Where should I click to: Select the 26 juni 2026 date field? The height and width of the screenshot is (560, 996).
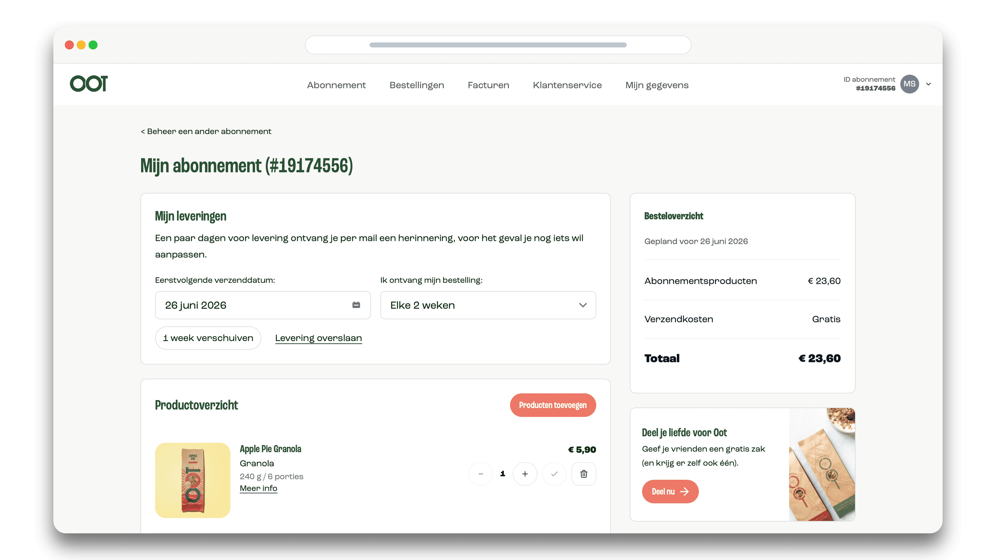(263, 305)
